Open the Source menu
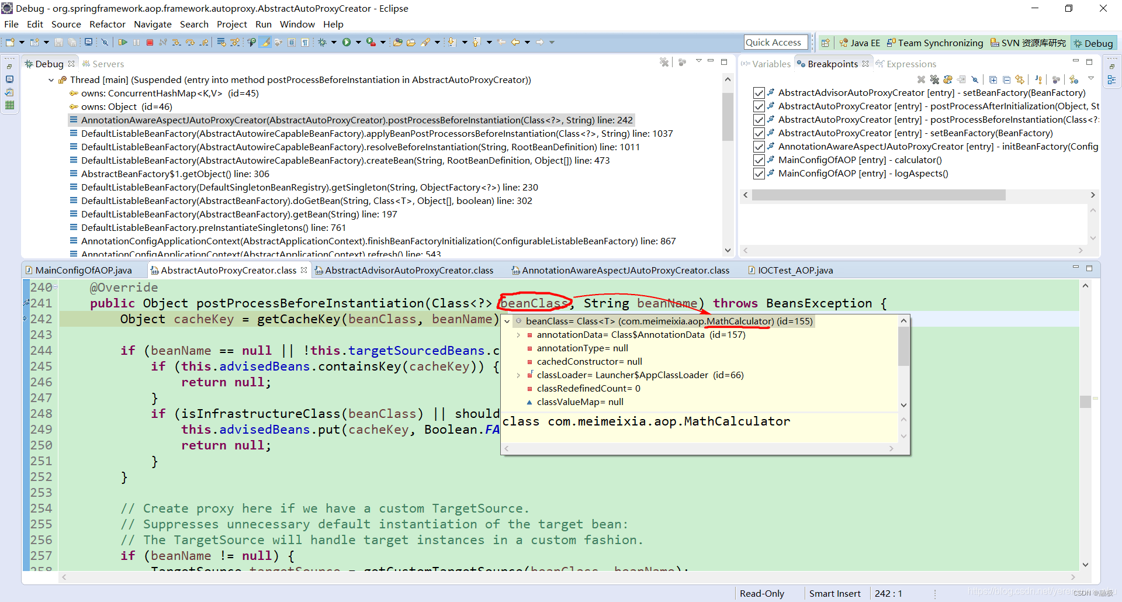The height and width of the screenshot is (602, 1122). [x=66, y=24]
